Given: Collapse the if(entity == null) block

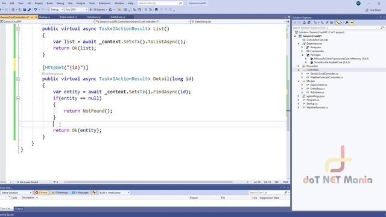Looking at the screenshot, I should pos(18,98).
